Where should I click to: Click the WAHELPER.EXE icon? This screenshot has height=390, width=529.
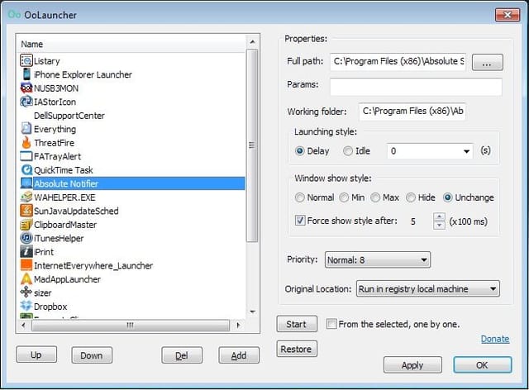(26, 197)
